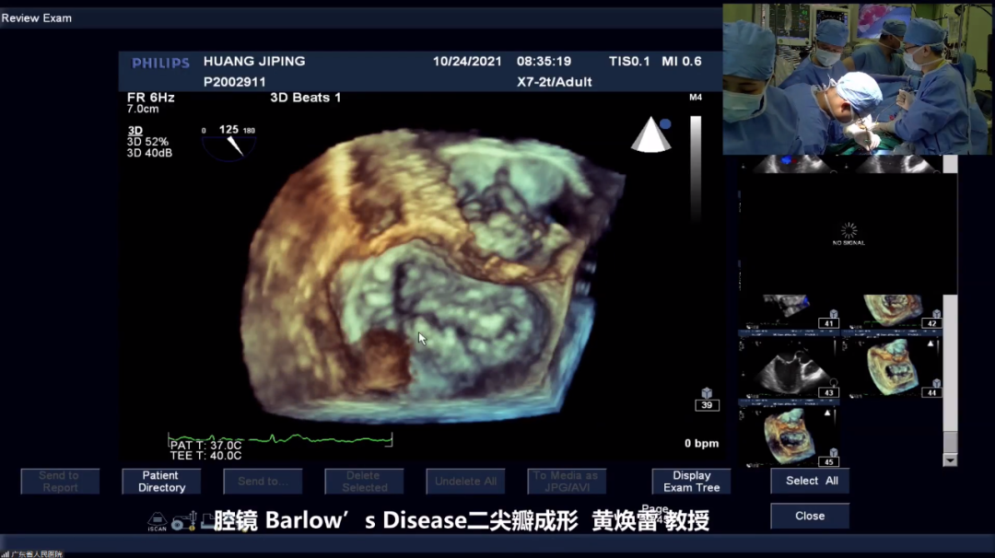Click the iSCAN icon in status bar
Image resolution: width=995 pixels, height=558 pixels.
158,522
